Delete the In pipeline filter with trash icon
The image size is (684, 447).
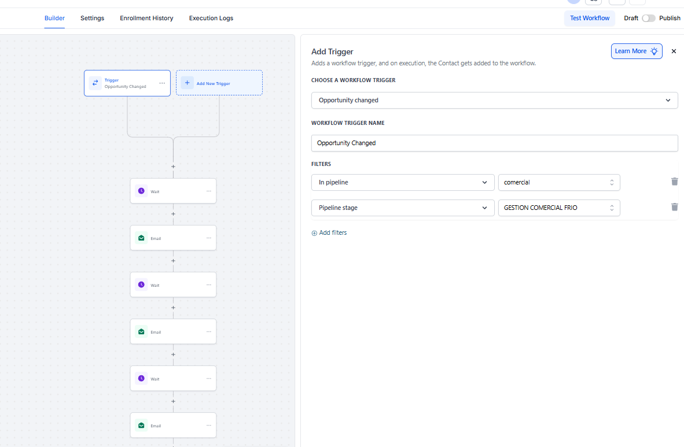click(674, 182)
